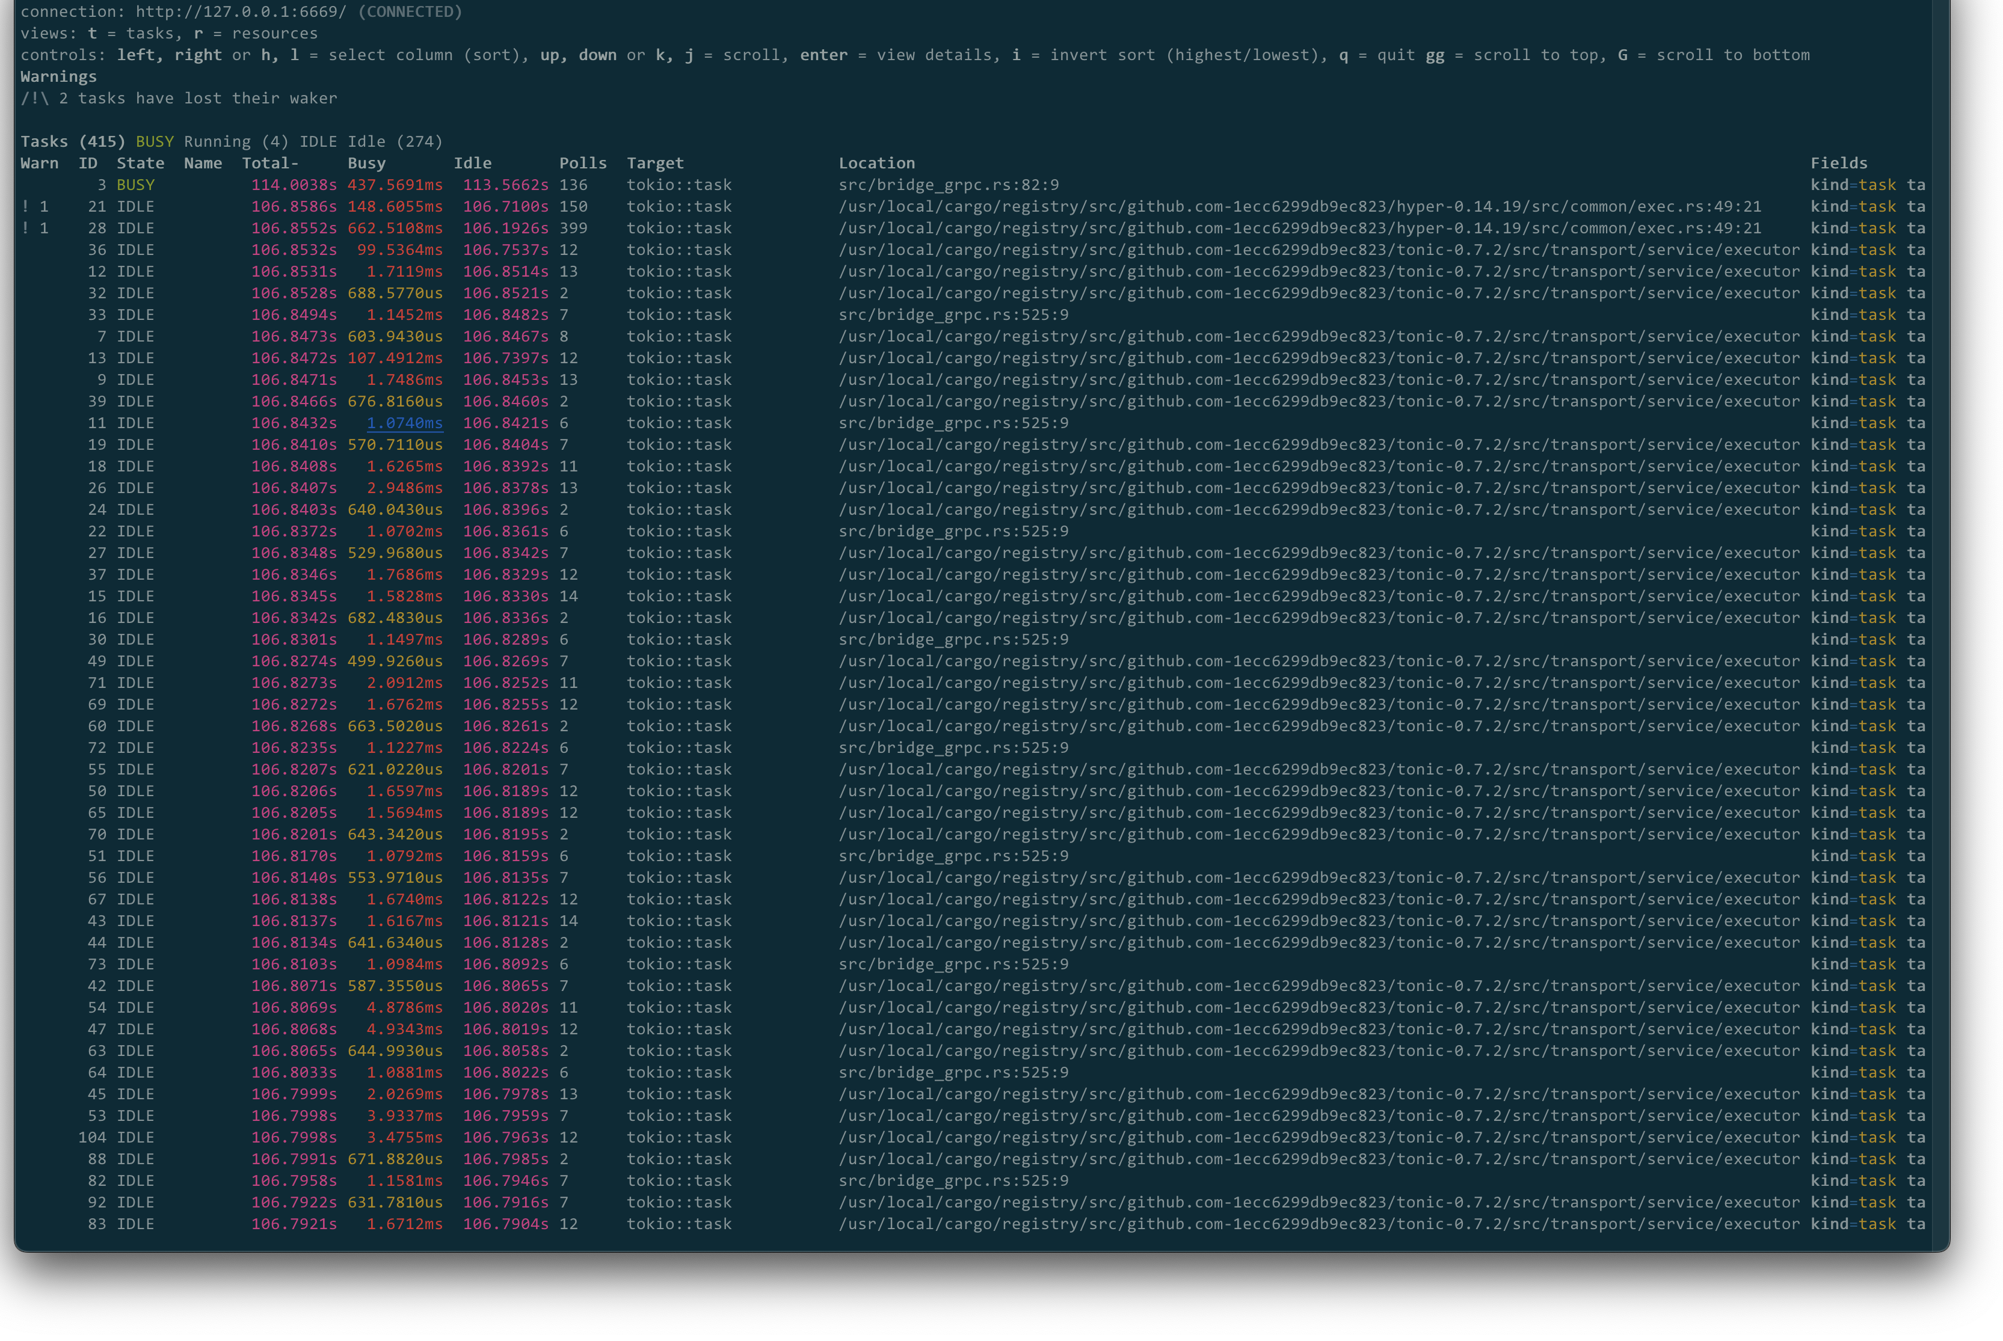The width and height of the screenshot is (2003, 1341).
Task: Click busy time 3.9337ms
Action: click(405, 1116)
